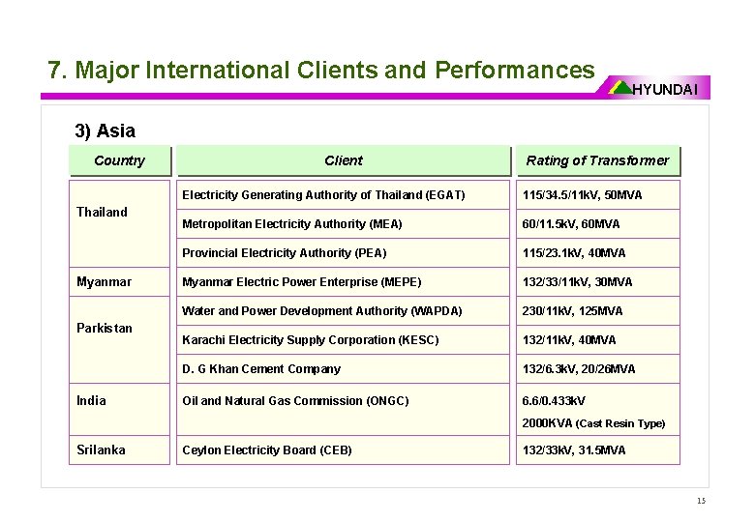The height and width of the screenshot is (522, 755).
Task: Click the 'Rating of Transformer' column header
Action: click(597, 160)
